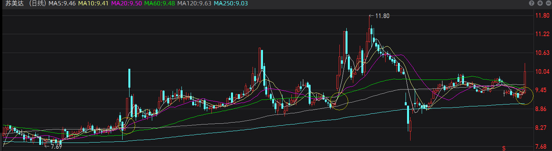This screenshot has width=552, height=151.
Task: Select the MA250:9.03 indicator label
Action: click(x=231, y=3)
